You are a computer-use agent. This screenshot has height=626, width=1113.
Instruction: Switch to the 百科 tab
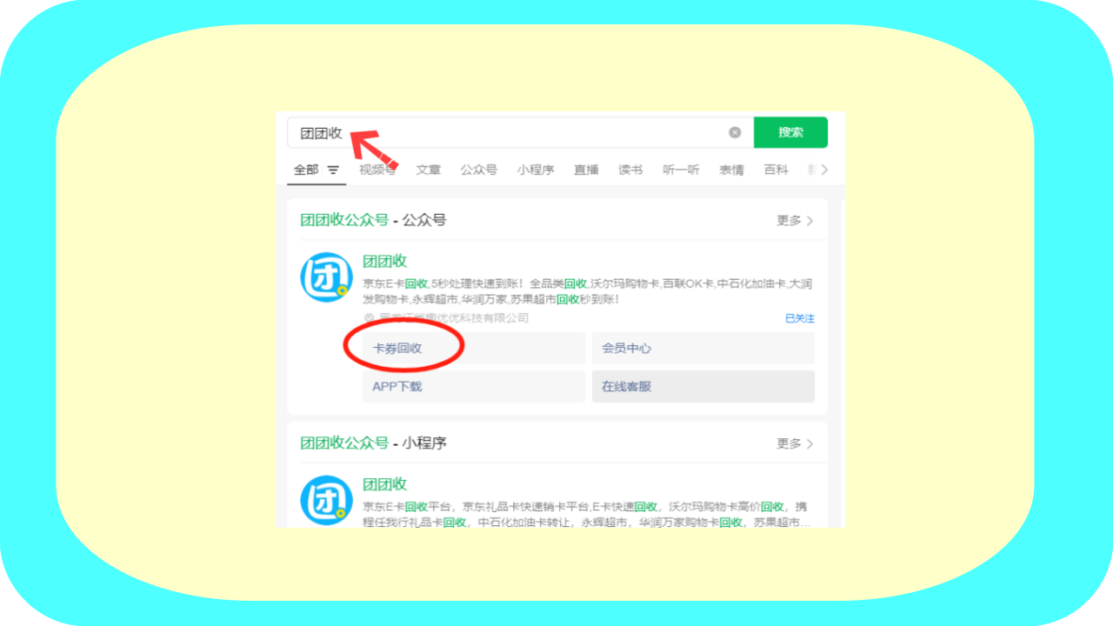(776, 170)
